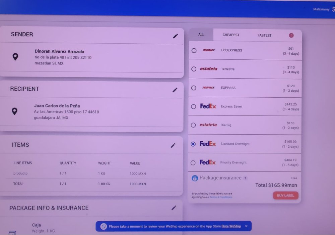Switch to the FASTEST rates tab
The height and width of the screenshot is (235, 335).
pyautogui.click(x=264, y=35)
